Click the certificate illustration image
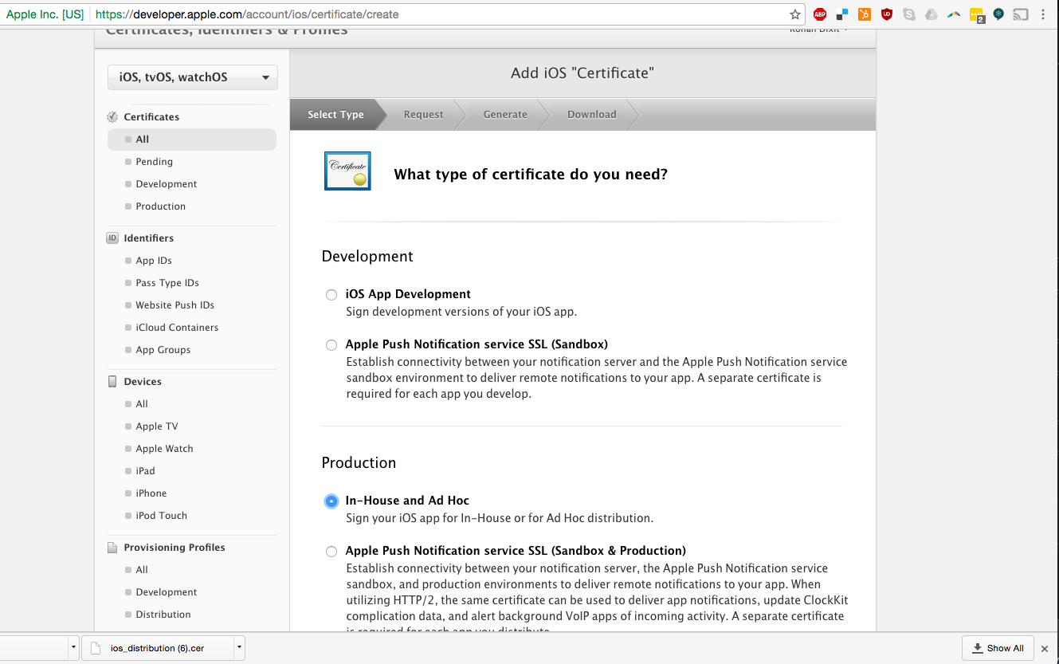Screen dimensions: 1059x664 coord(347,171)
